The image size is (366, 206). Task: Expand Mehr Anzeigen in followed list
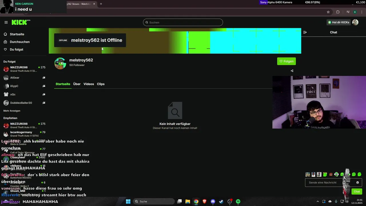[12, 111]
